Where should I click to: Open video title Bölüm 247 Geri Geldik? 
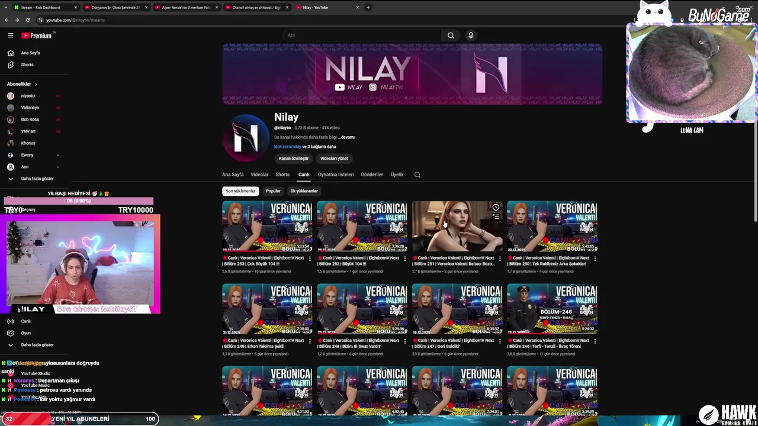coord(454,343)
